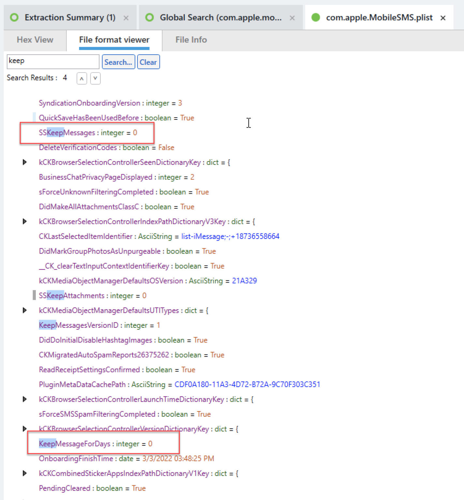
Task: Select the SSKeepAttachments integer row
Action: tap(93, 296)
